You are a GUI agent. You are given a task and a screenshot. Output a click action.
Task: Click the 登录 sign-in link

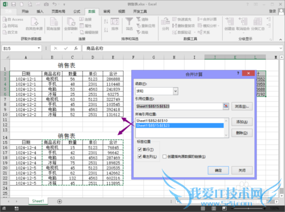[x=272, y=11]
